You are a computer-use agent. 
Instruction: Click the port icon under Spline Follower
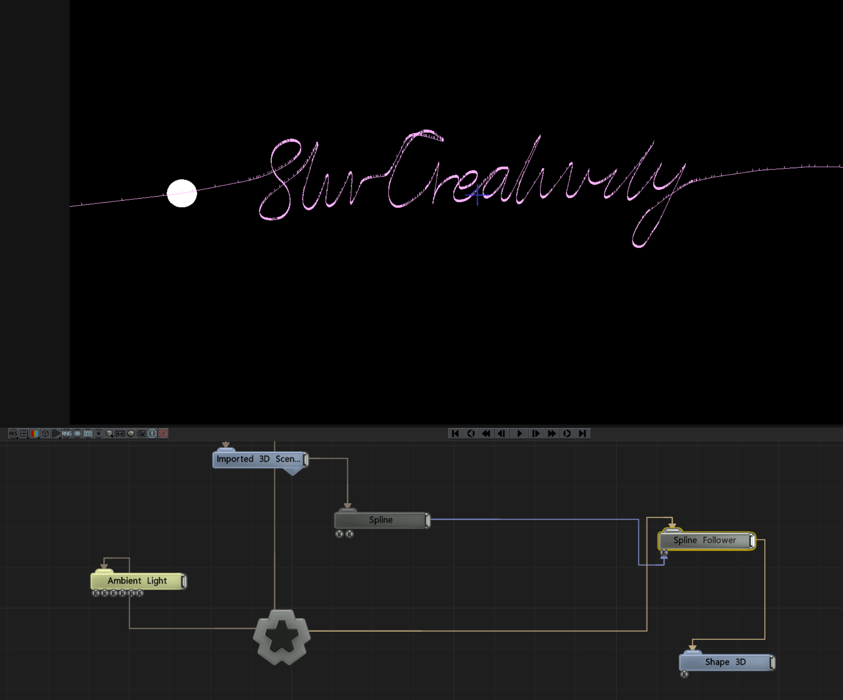pyautogui.click(x=664, y=552)
